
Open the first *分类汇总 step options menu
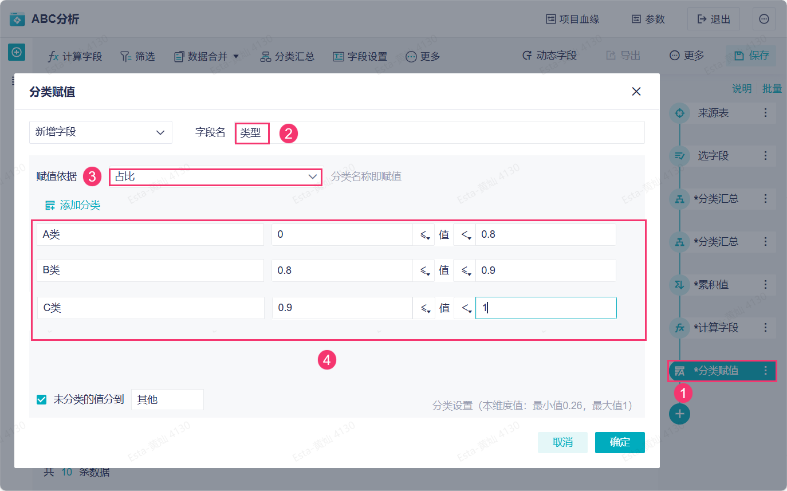766,199
